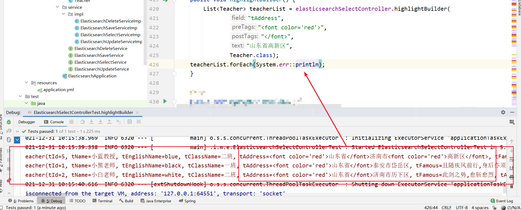Click the Resume Program icon
The height and width of the screenshot is (210, 521).
pyautogui.click(x=9, y=151)
